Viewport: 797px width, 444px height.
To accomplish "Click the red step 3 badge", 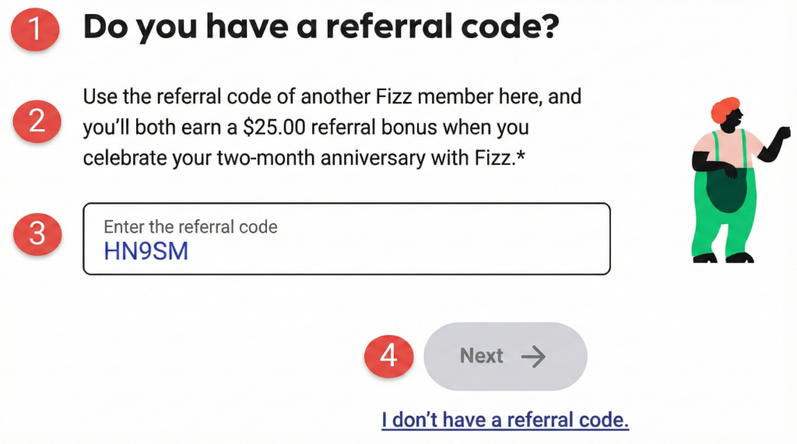I will click(x=37, y=233).
